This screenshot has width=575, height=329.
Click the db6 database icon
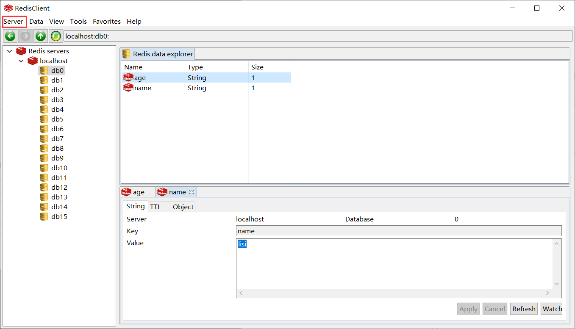click(44, 129)
